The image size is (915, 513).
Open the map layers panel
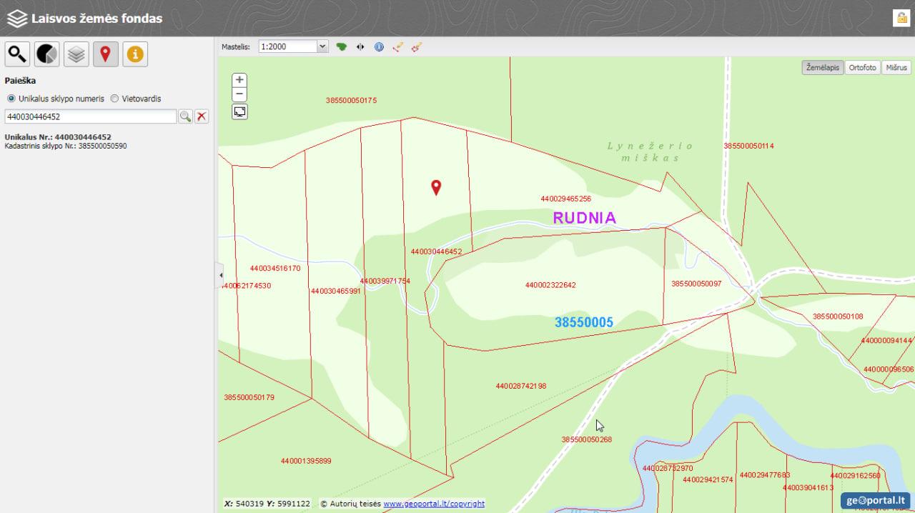(x=76, y=54)
